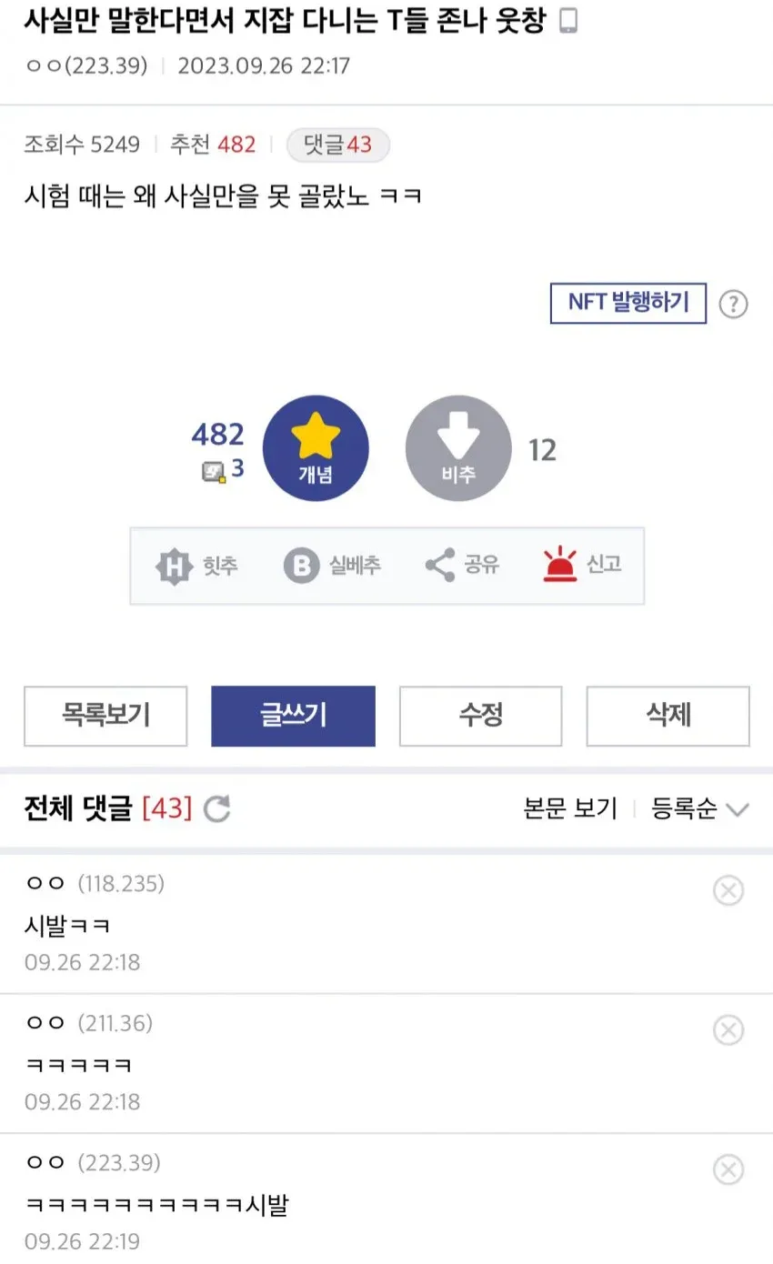Click the help question mark icon
This screenshot has height=1264, width=773.
click(733, 304)
